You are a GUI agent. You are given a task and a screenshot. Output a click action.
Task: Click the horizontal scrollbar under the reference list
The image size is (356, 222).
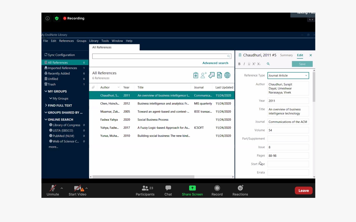click(143, 177)
